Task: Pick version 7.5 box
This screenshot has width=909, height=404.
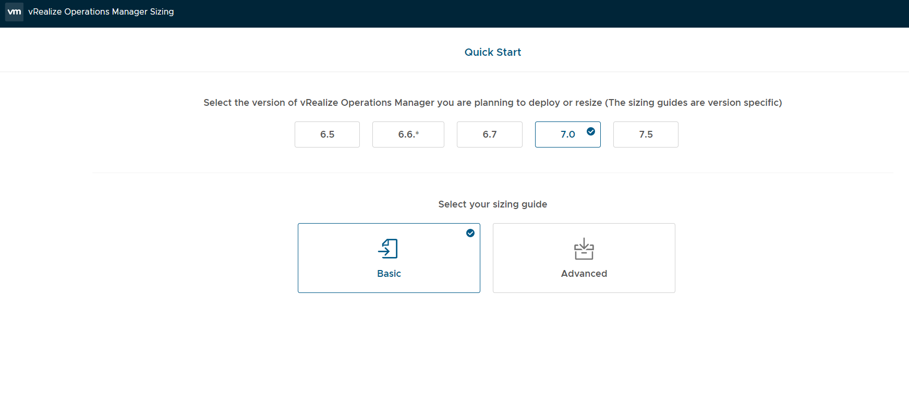Action: (646, 134)
